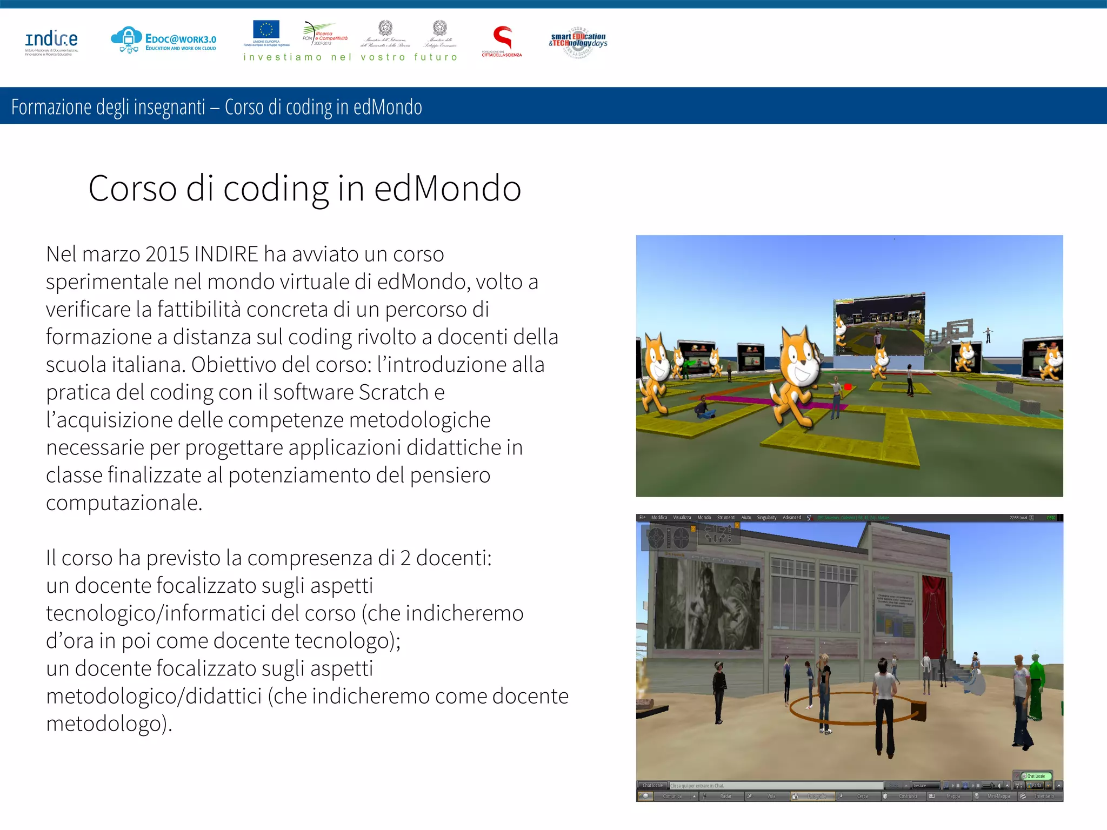Open the Parla dropdown arrow
The image size is (1107, 830).
(x=1049, y=786)
